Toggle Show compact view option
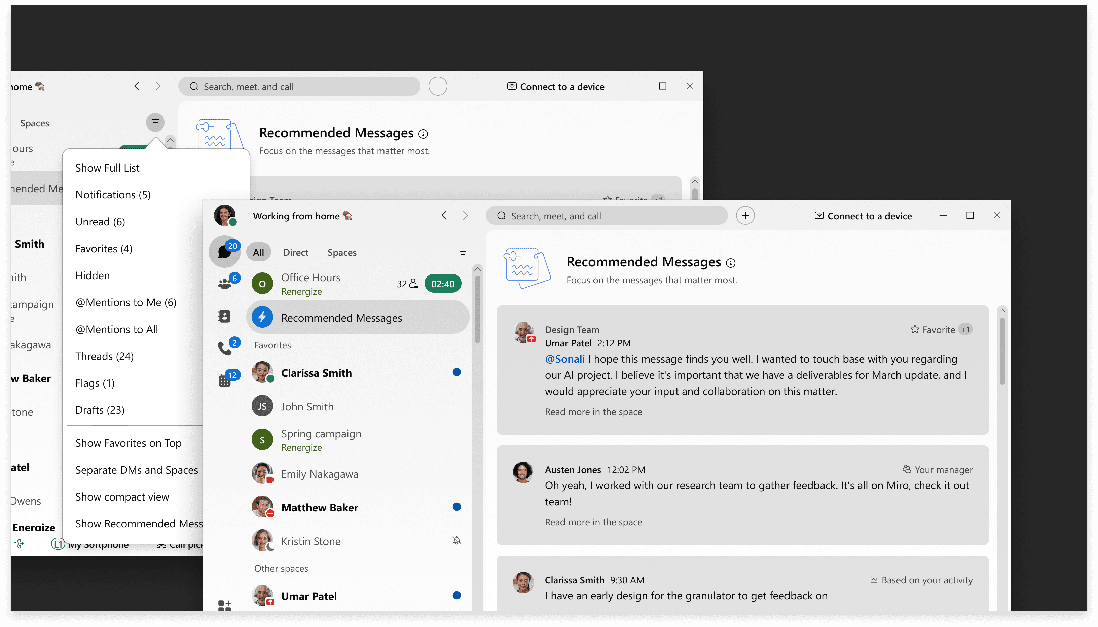The height and width of the screenshot is (627, 1098). point(122,496)
